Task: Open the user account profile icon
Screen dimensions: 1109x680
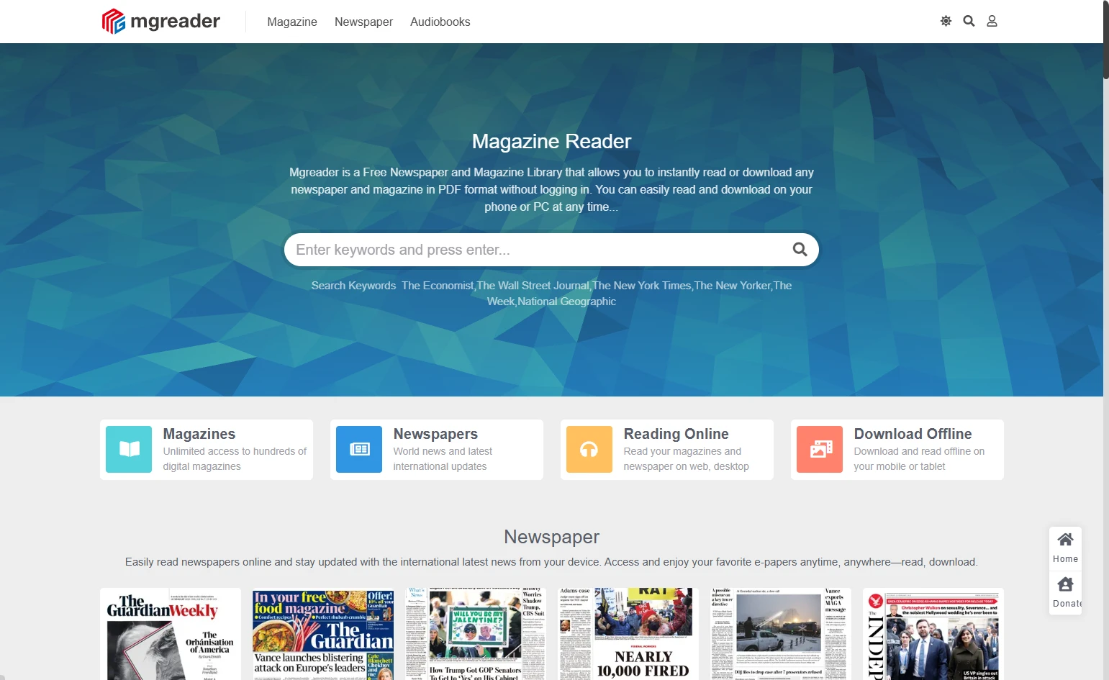Action: click(992, 22)
